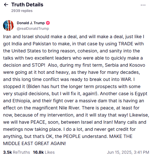The image size is (152, 156).
Task: Click the Jun 15, 2025 timestamp
Action: pos(128,152)
